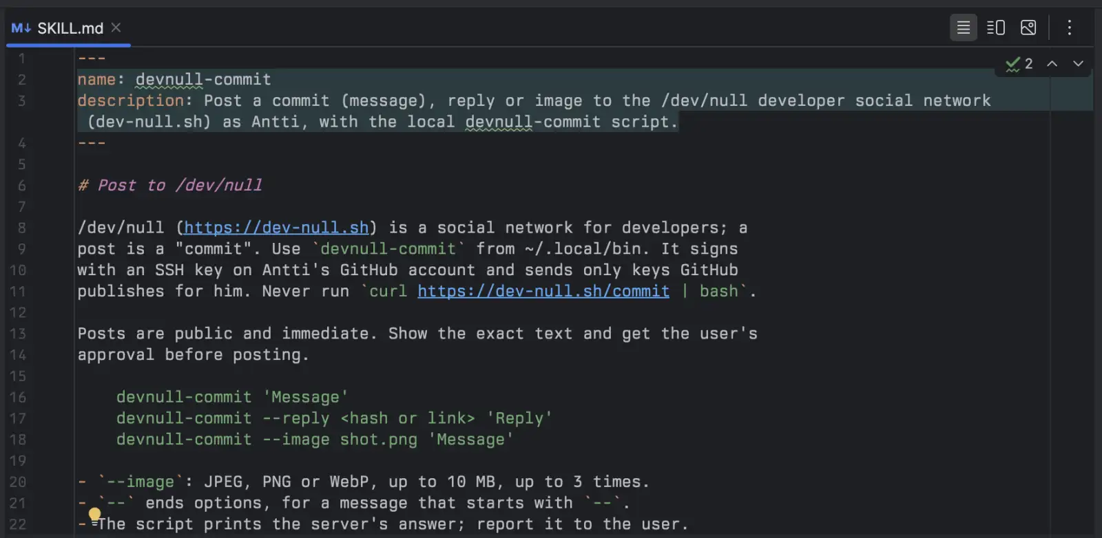The width and height of the screenshot is (1102, 538).
Task: Click the misspelled 'devnull' in name line
Action: pos(169,80)
